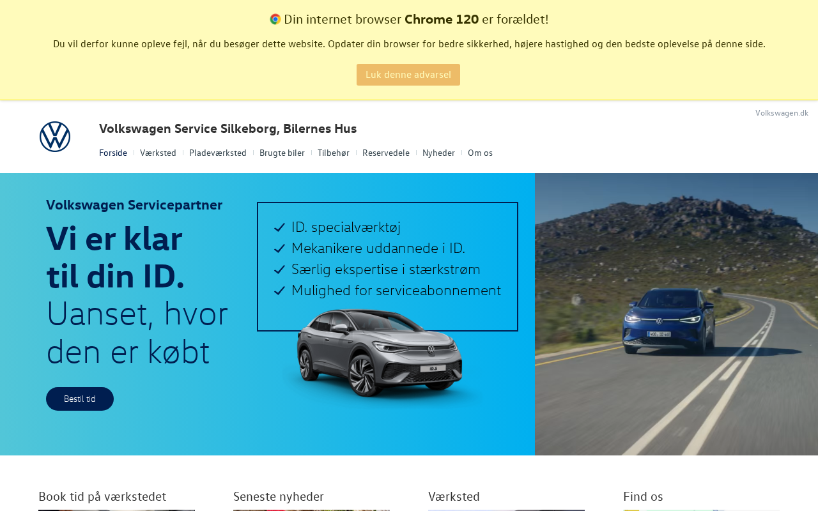This screenshot has height=511, width=818.
Task: Click the Chrome browser icon in warning
Action: pos(275,19)
